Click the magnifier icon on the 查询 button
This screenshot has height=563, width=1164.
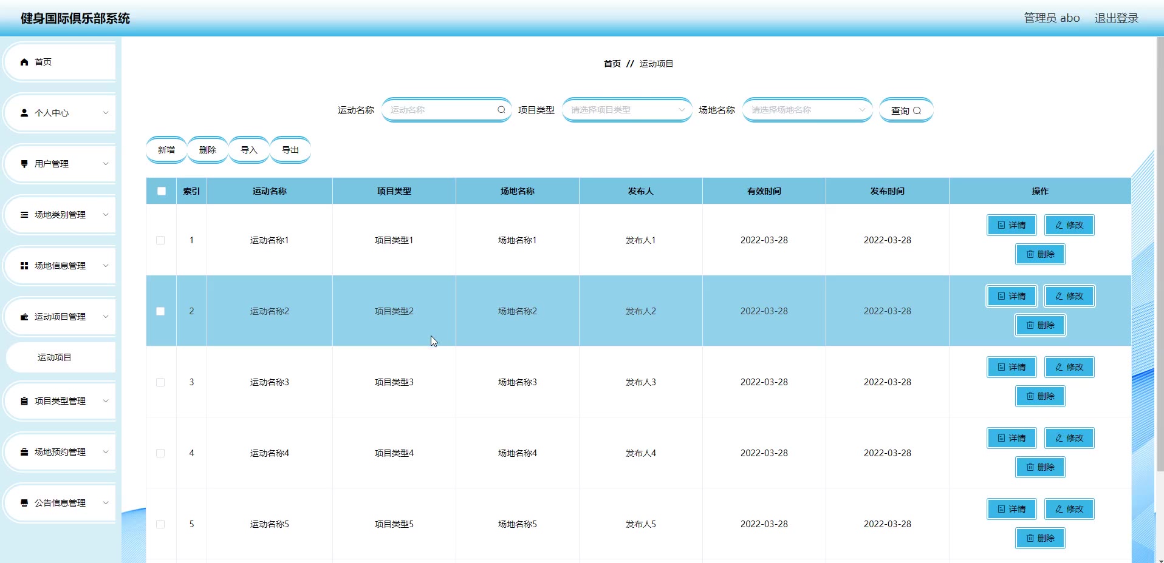coord(917,111)
